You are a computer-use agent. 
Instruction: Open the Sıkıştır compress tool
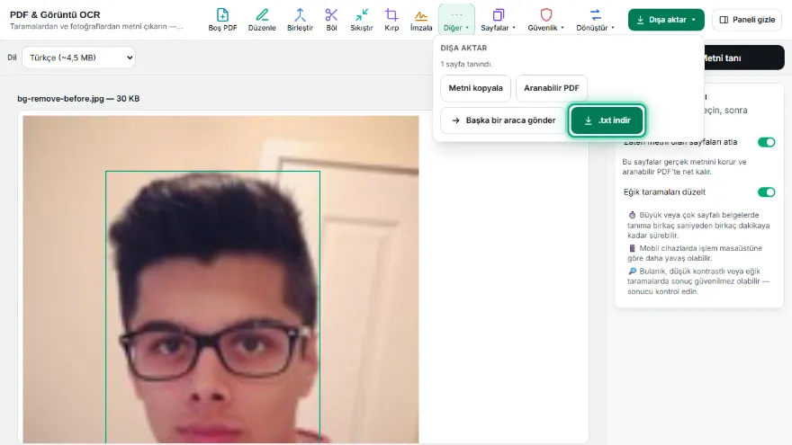click(362, 20)
